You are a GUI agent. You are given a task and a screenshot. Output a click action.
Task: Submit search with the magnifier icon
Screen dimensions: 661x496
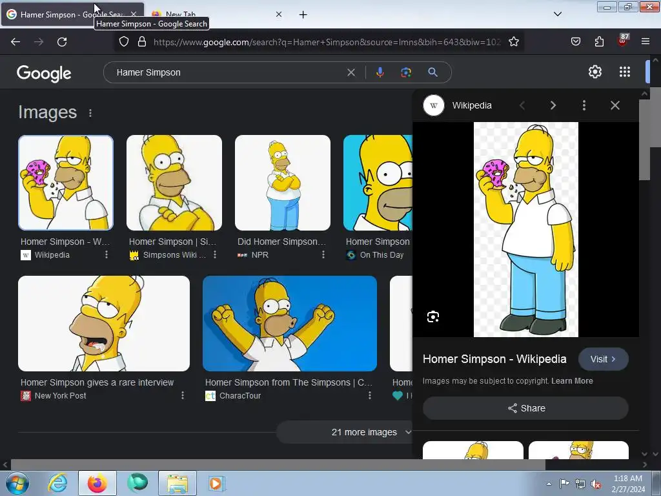pos(432,72)
